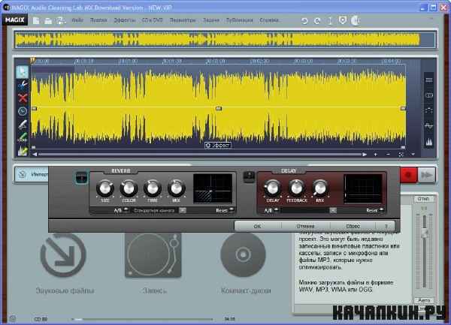Click the Reverb MIX knob
Image resolution: width=451 pixels, height=325 pixels.
[176, 188]
